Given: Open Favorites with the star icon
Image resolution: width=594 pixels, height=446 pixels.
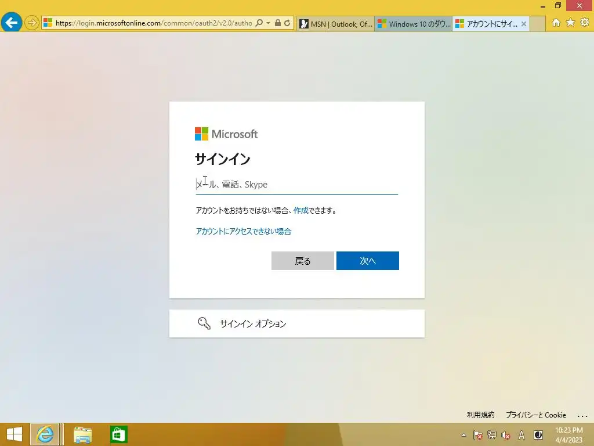Looking at the screenshot, I should coord(570,23).
